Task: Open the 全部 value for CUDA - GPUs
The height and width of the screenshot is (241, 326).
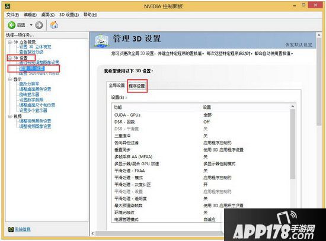Action: pos(207,115)
